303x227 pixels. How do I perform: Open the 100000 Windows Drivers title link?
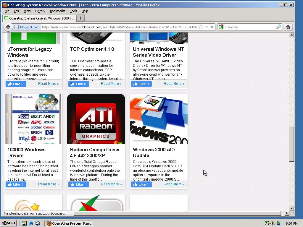pyautogui.click(x=26, y=153)
